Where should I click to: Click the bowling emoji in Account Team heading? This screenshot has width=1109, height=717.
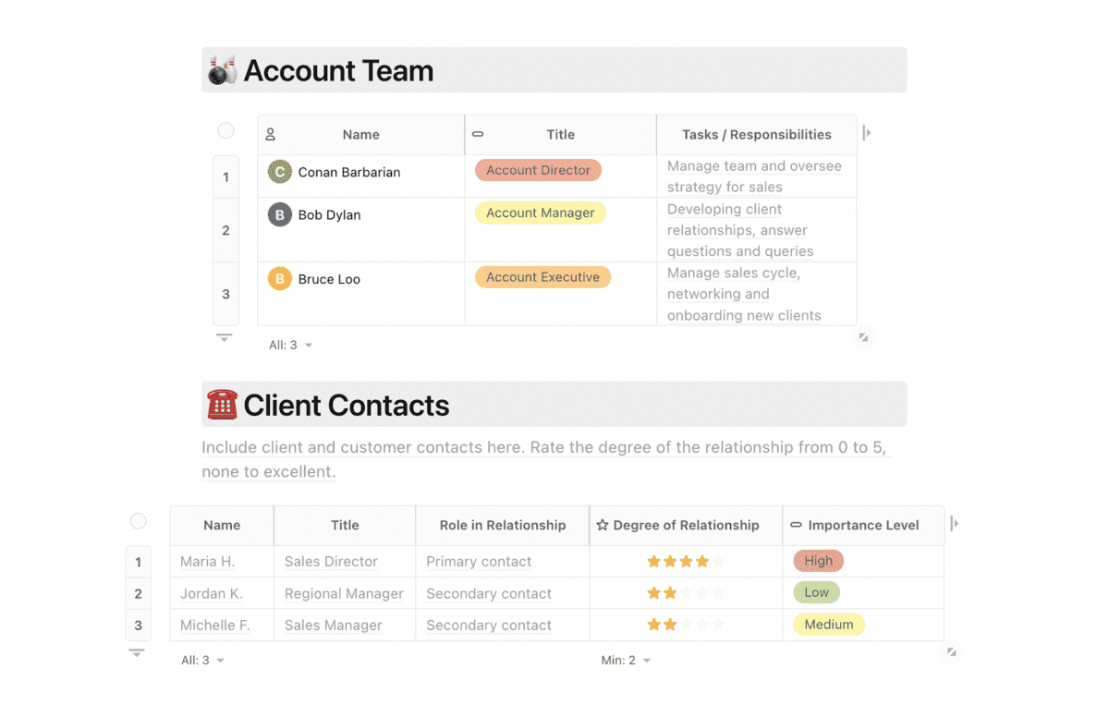(223, 71)
